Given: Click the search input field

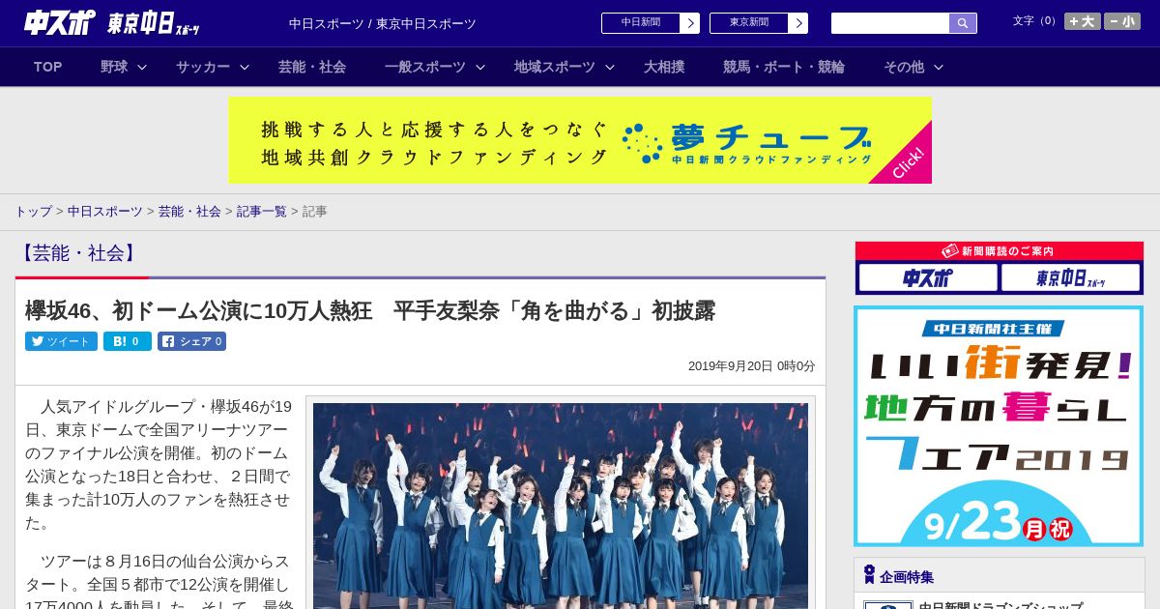Looking at the screenshot, I should (x=890, y=23).
